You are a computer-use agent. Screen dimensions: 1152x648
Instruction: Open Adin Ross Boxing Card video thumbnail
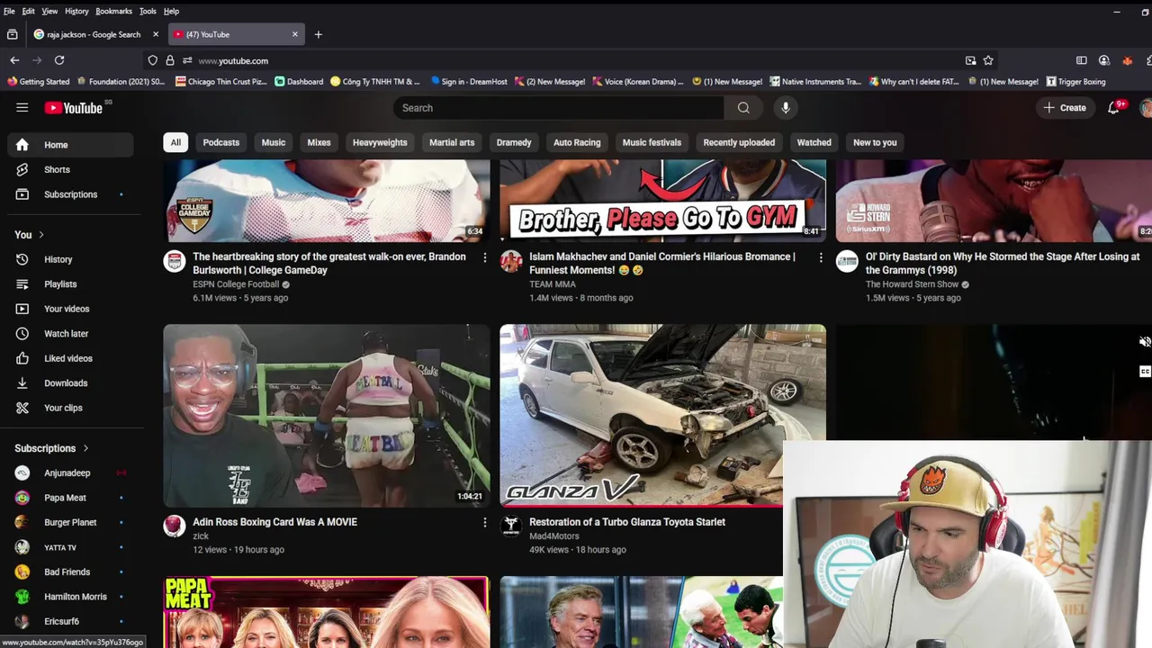click(x=327, y=416)
